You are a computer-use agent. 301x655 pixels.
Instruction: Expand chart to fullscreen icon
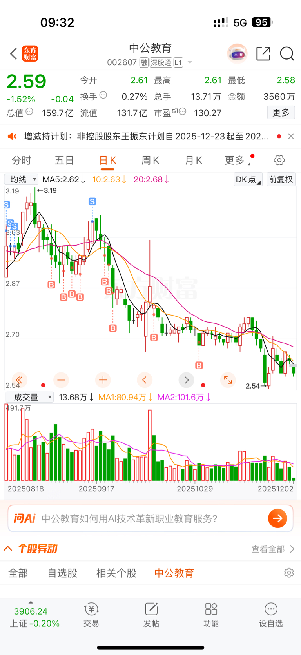[228, 380]
